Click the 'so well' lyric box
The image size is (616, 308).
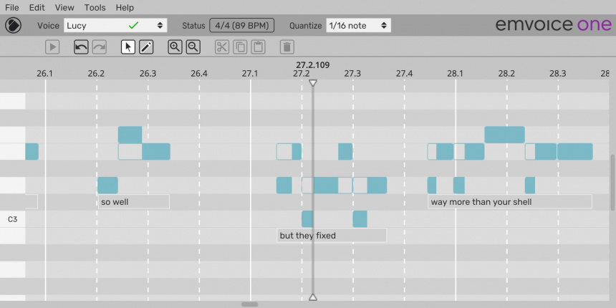point(133,201)
